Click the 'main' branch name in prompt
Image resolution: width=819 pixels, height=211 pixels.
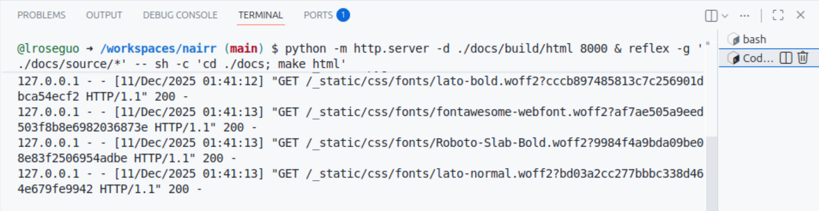tap(244, 49)
